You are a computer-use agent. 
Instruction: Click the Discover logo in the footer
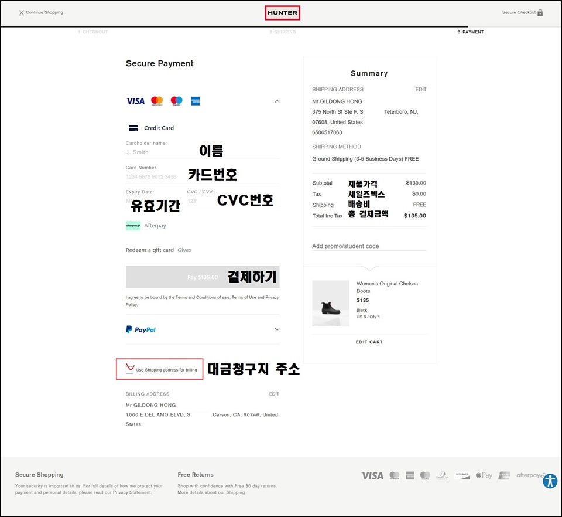coord(462,476)
